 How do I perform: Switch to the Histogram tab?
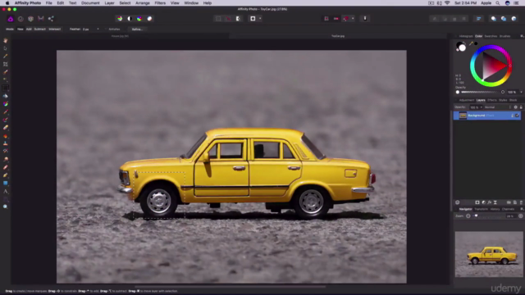466,36
